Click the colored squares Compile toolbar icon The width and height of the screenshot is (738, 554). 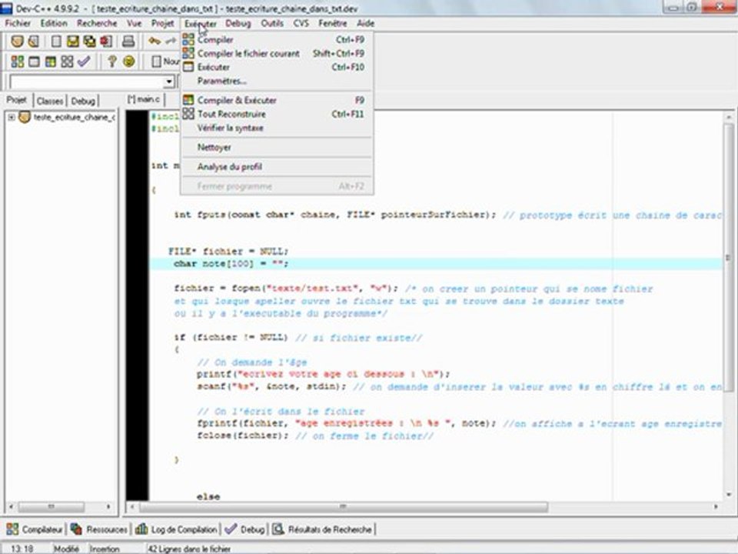[18, 62]
